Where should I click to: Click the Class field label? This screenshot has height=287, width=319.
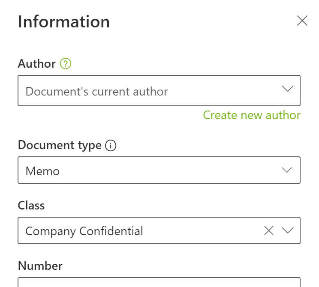point(31,206)
